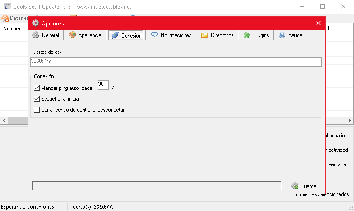354x211 pixels.
Task: Click the Plugins puzzle piece icon
Action: pyautogui.click(x=247, y=35)
